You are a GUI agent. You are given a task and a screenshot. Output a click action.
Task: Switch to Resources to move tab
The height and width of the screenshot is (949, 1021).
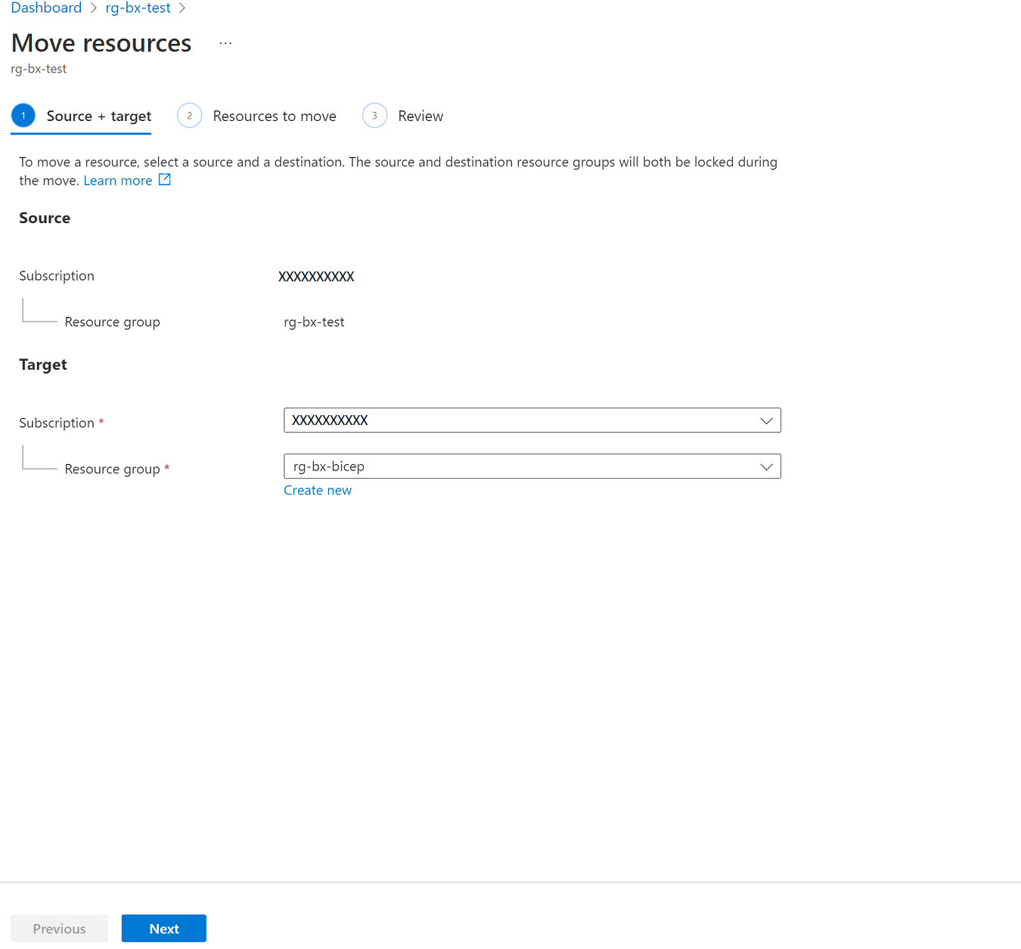[x=257, y=116]
